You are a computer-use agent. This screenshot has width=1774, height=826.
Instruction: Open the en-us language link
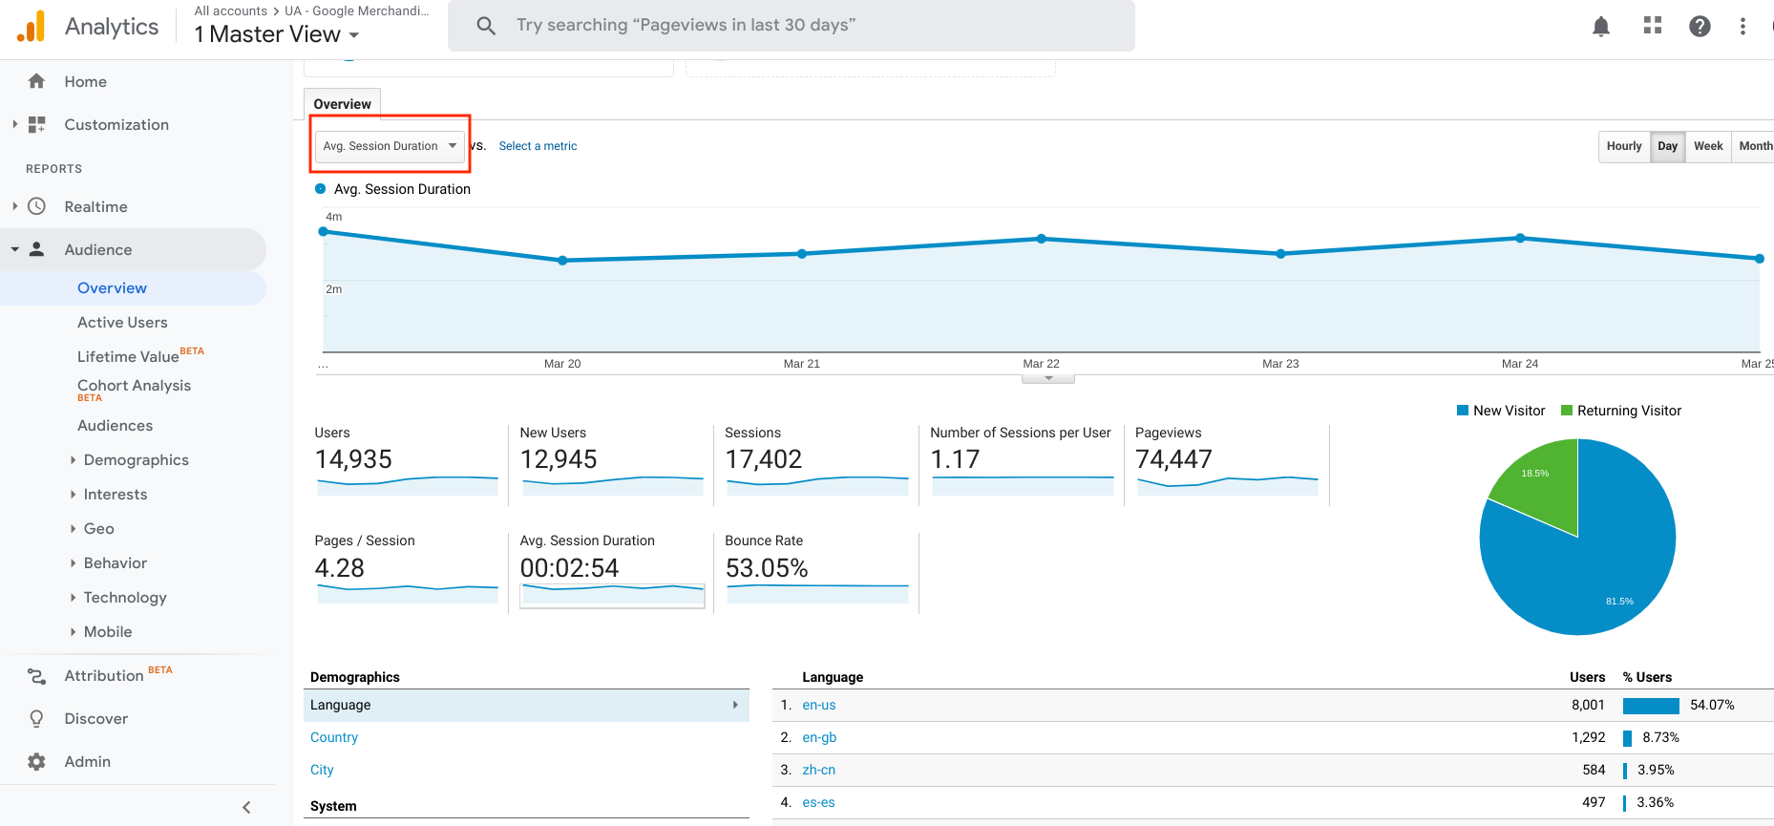(819, 705)
